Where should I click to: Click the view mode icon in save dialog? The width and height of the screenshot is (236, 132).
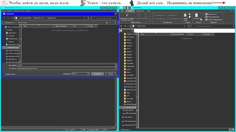(x=107, y=23)
